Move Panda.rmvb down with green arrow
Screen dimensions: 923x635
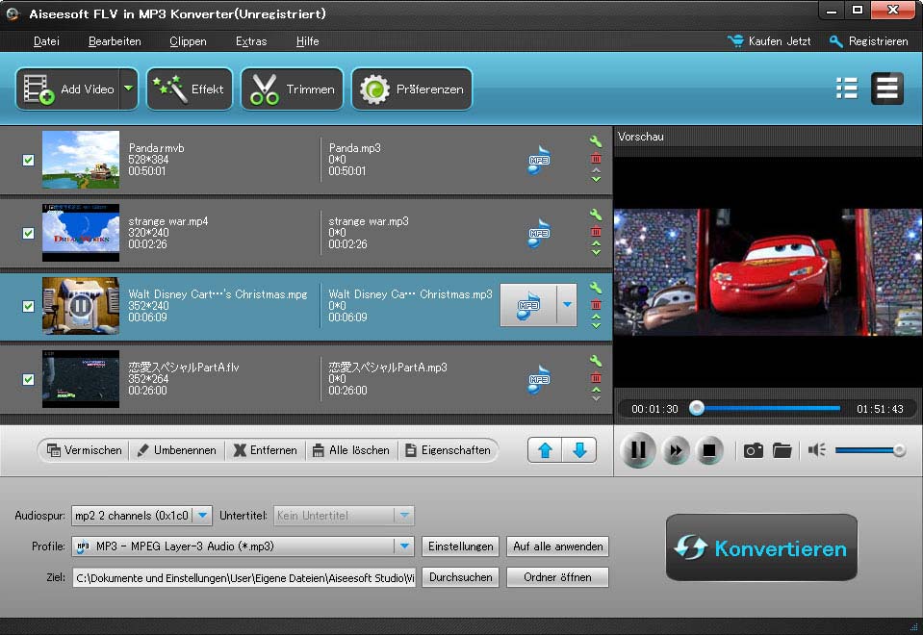pos(596,179)
